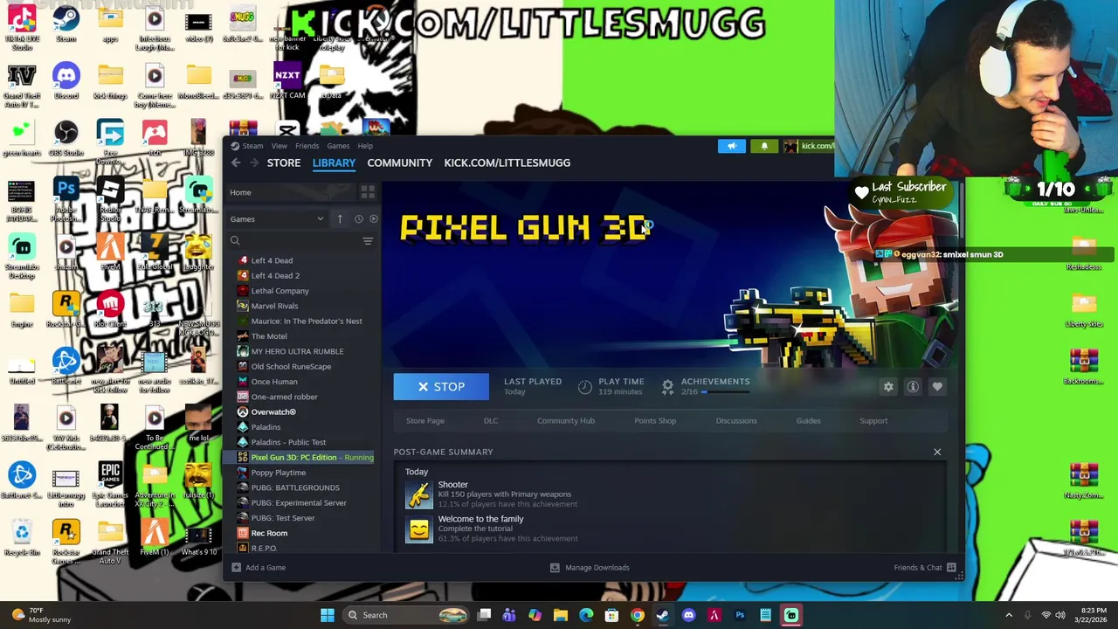Open the Support link
The width and height of the screenshot is (1118, 629).
pos(873,421)
